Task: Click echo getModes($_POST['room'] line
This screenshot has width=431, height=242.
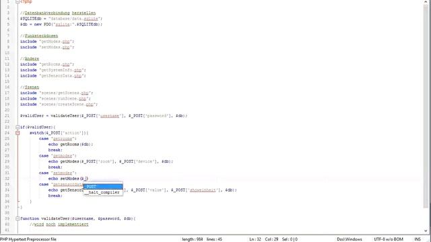Action: (x=110, y=161)
